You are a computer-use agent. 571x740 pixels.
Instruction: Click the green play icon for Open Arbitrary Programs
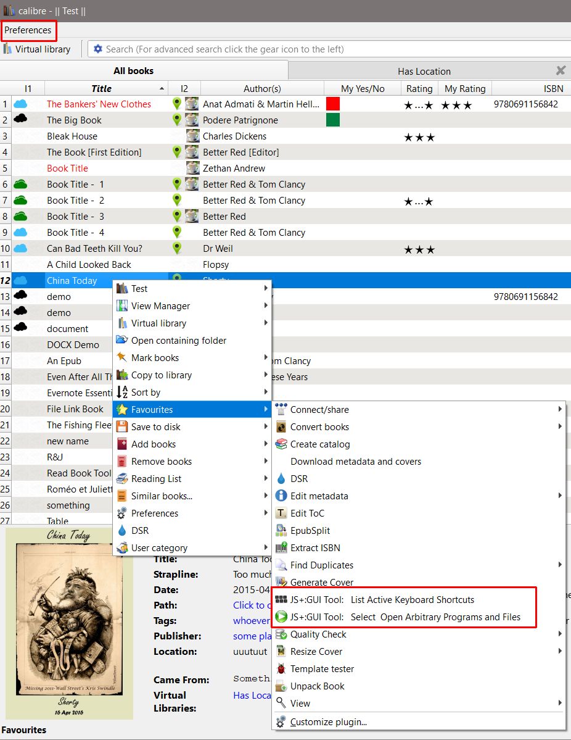(x=281, y=617)
